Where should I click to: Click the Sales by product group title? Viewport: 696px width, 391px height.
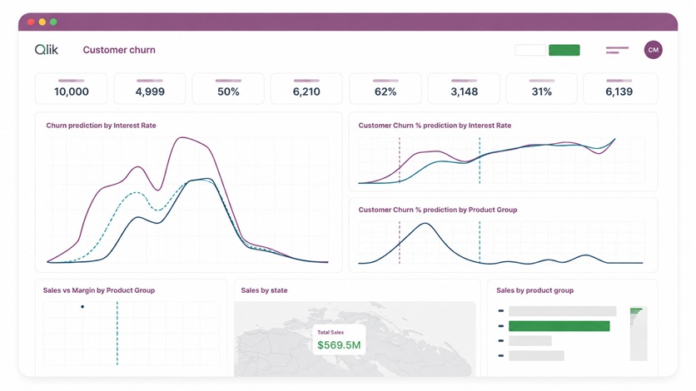[534, 290]
